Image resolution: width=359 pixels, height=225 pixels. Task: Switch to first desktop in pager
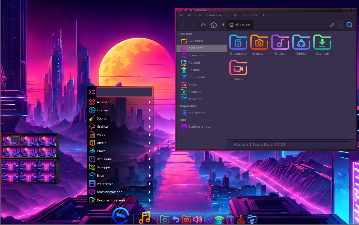[11, 140]
